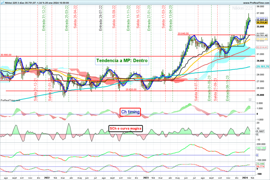
Task: Select the 'Entrada 01-09-23' marker label
Action: pos(209,89)
